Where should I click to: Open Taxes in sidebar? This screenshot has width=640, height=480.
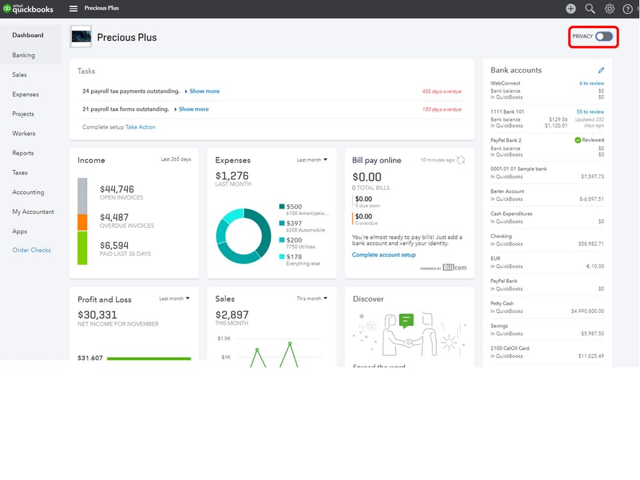(x=20, y=173)
